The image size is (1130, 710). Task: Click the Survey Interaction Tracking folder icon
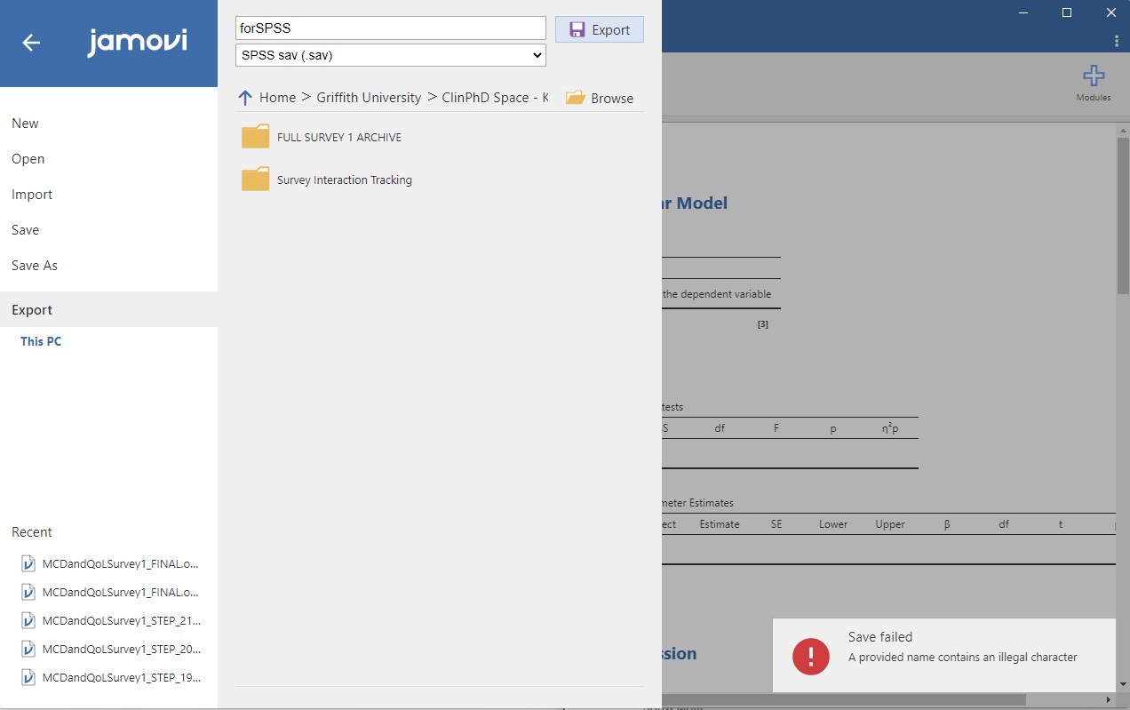coord(255,179)
